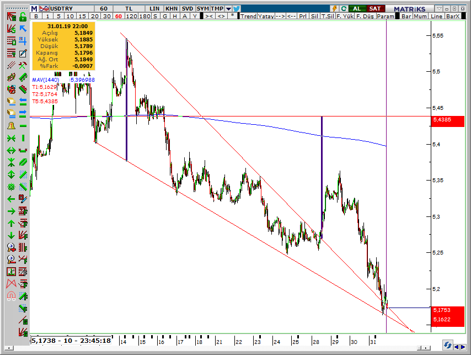Toggle the SVD button
471x355 pixels.
click(188, 9)
